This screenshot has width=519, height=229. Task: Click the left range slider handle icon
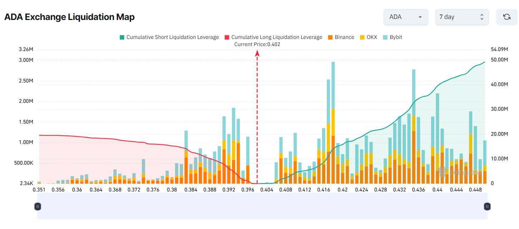[x=38, y=206]
